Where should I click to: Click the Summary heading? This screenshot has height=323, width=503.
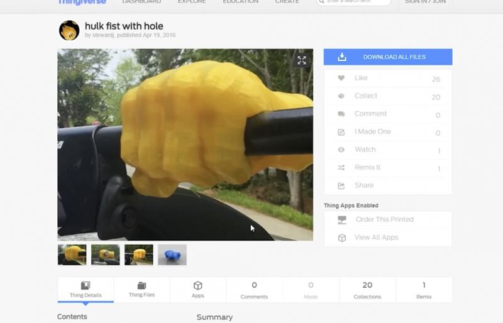[214, 317]
